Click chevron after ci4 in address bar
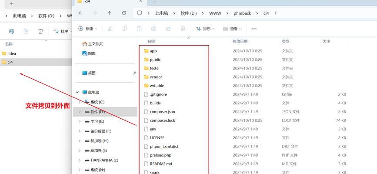The height and width of the screenshot is (174, 377). [276, 13]
